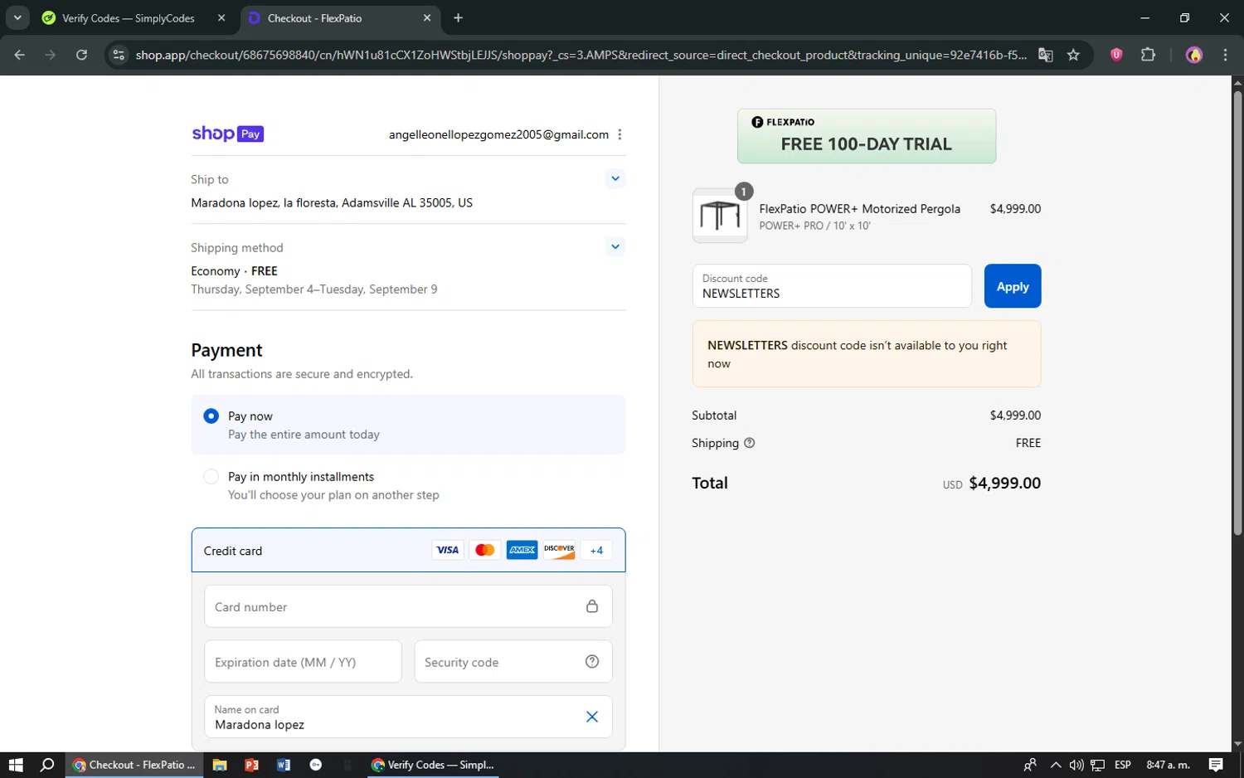Show the +4 more card types
The image size is (1244, 778).
click(596, 550)
